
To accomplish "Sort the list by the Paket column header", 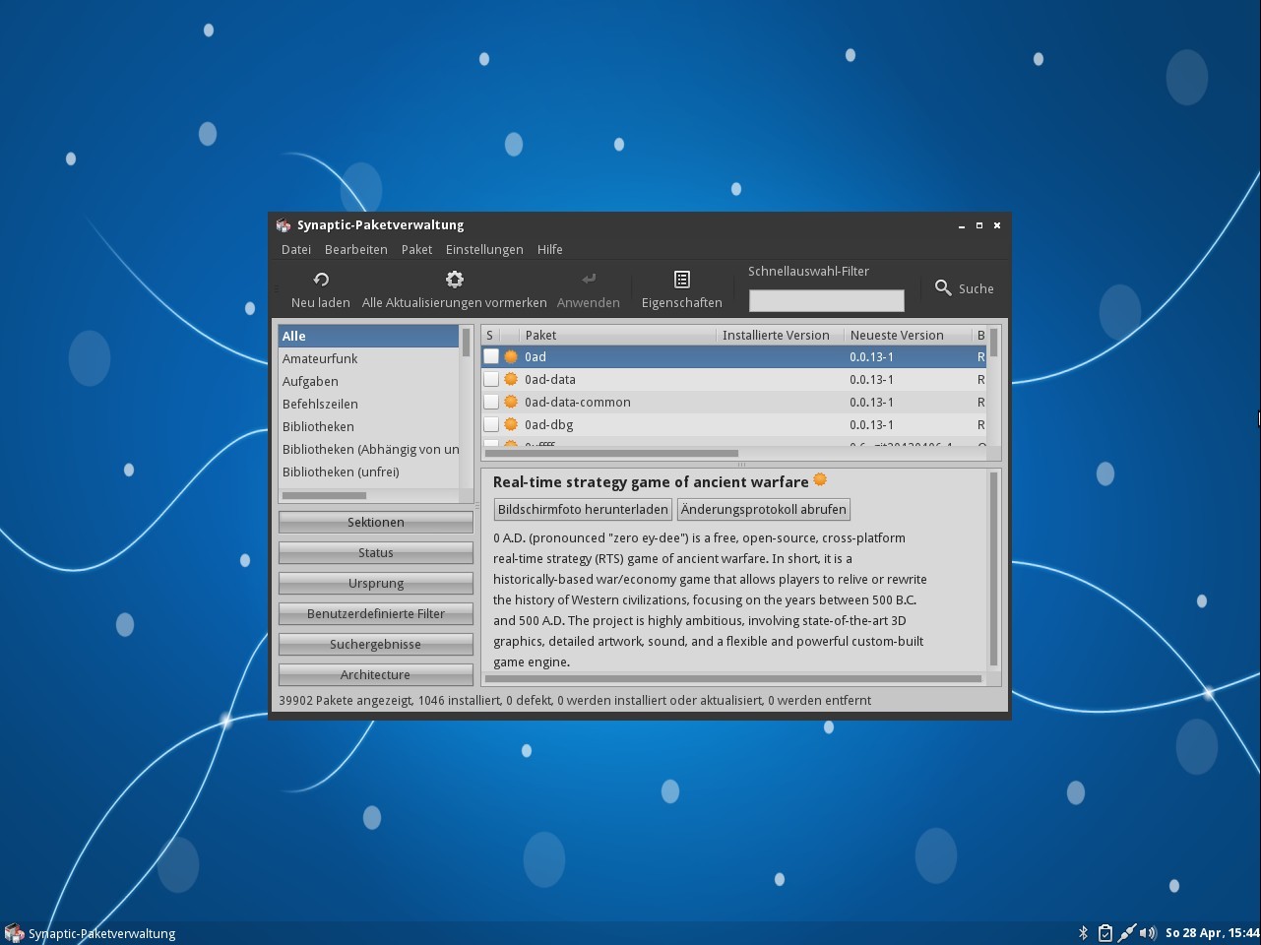I will coord(617,336).
